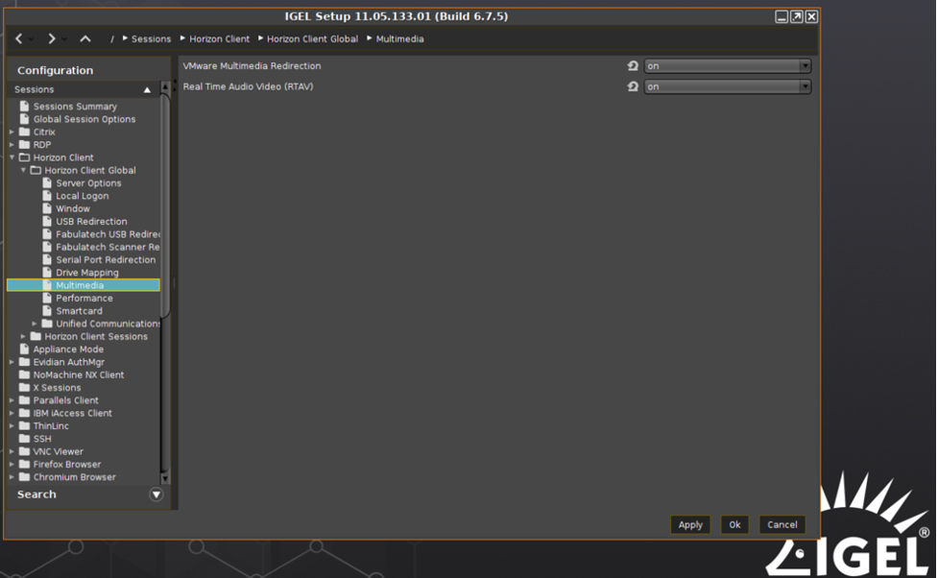Click Sessions in the breadcrumb path

coord(151,39)
